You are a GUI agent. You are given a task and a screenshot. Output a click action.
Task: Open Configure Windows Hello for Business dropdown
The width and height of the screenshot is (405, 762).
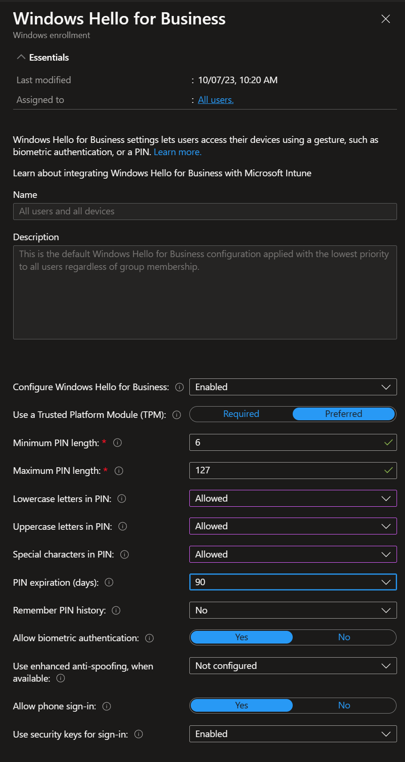click(293, 387)
